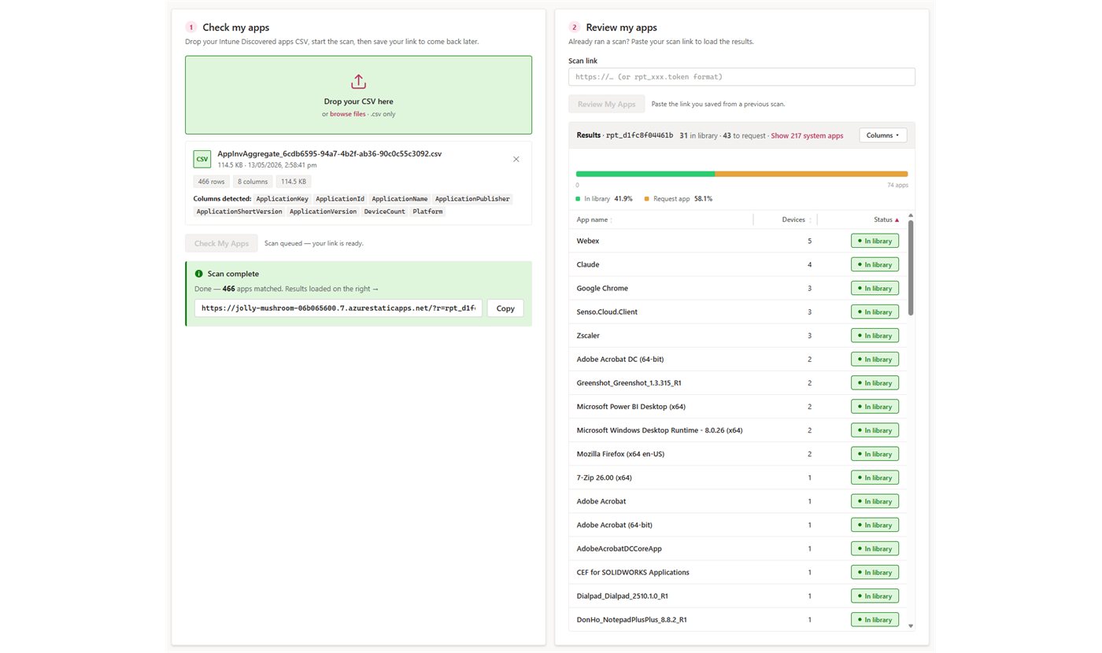The width and height of the screenshot is (1102, 653).
Task: Click the ApplicationVersion column tag
Action: [x=323, y=212]
